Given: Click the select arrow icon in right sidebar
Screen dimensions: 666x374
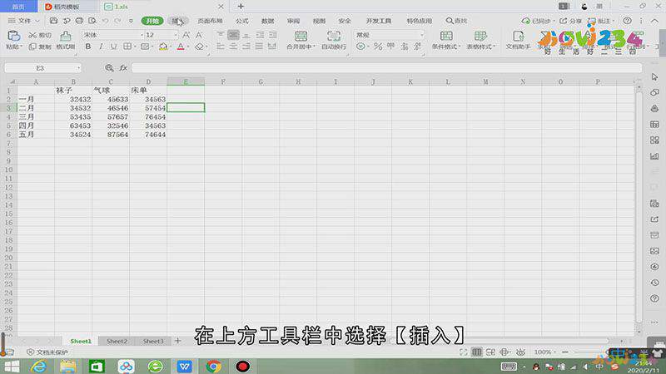Looking at the screenshot, I should click(x=654, y=76).
